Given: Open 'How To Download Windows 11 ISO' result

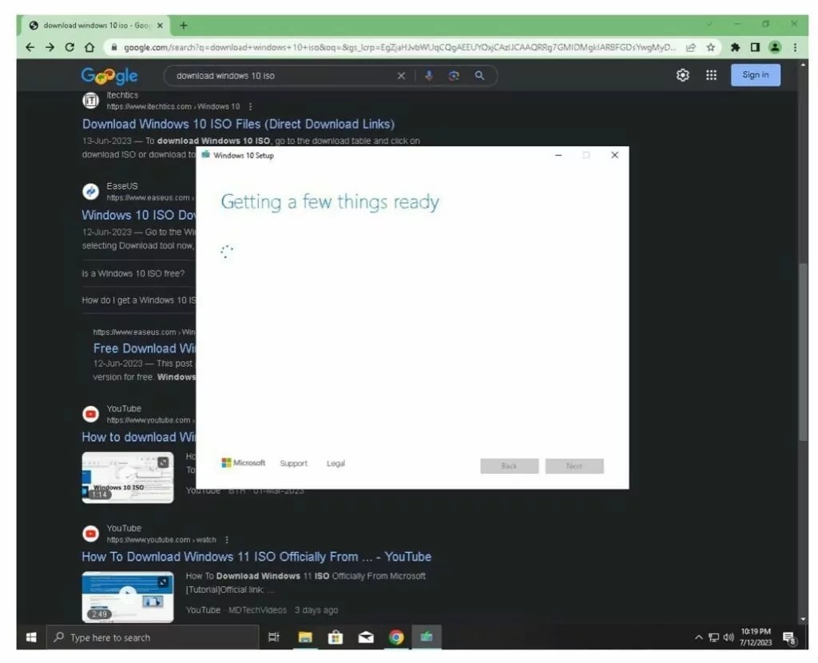Looking at the screenshot, I should pos(256,557).
